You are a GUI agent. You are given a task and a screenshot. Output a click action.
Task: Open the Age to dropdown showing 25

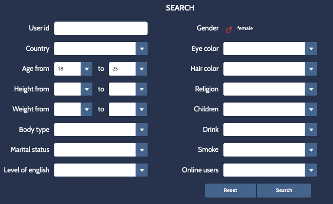pos(128,69)
